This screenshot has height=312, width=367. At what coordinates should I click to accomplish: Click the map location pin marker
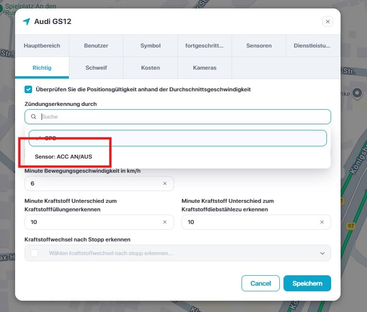click(x=357, y=93)
